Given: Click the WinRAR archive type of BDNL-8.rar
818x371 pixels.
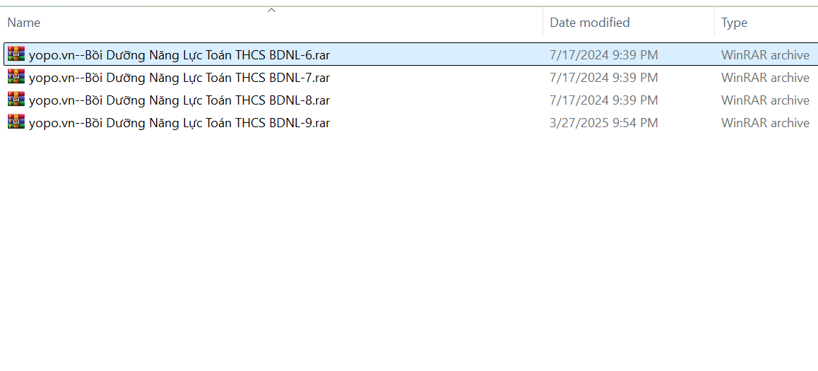Looking at the screenshot, I should tap(765, 100).
